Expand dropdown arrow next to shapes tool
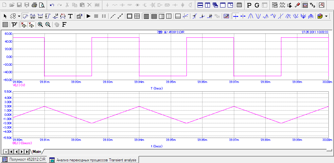334x163 pixels. pos(19,16)
